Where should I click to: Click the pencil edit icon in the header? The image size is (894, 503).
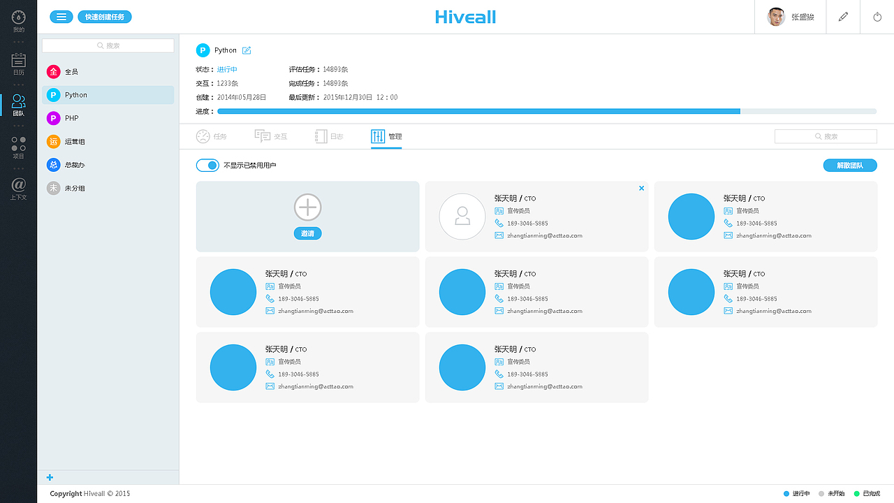(844, 17)
